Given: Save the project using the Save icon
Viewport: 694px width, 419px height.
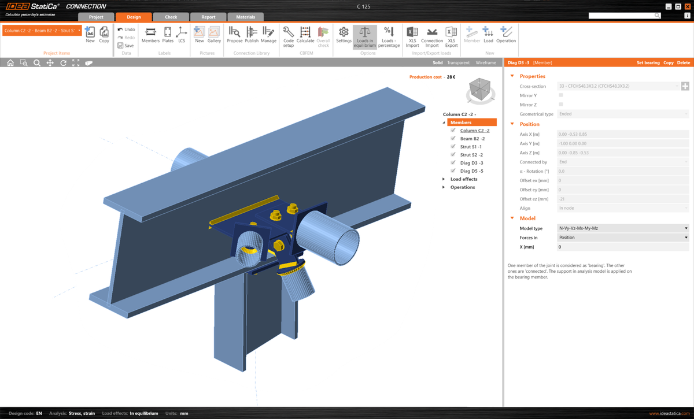Looking at the screenshot, I should tap(125, 45).
